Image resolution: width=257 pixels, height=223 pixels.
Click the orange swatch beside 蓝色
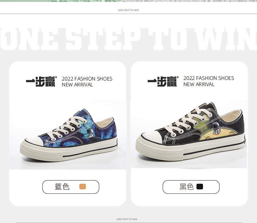click(83, 187)
